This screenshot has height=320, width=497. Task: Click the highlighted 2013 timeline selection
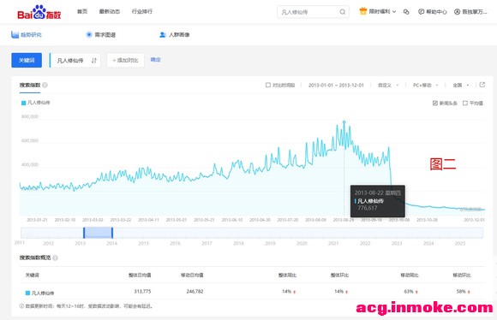[x=99, y=233]
